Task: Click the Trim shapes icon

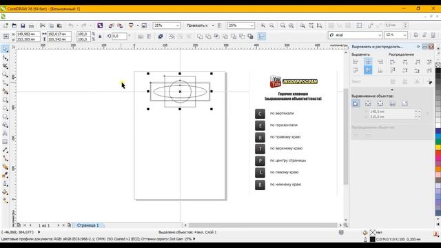Action: coord(208,37)
